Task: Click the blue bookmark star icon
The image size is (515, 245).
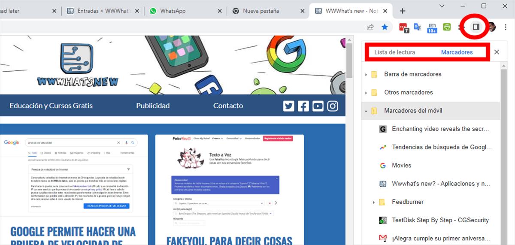Action: coord(385,27)
